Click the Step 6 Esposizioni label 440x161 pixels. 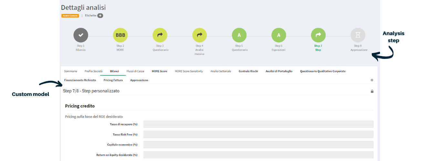pyautogui.click(x=278, y=48)
